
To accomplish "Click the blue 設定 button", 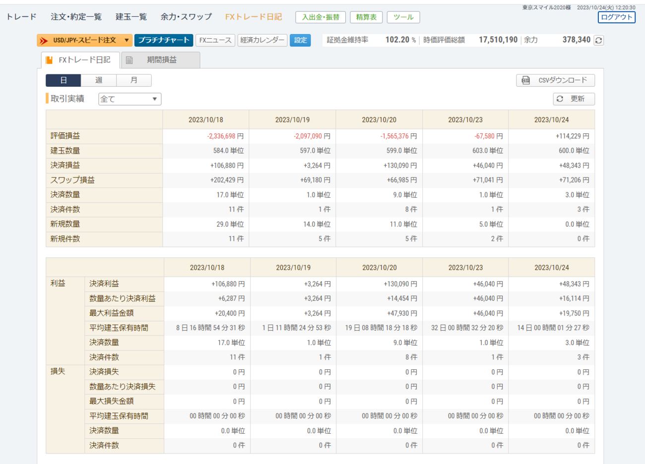I will tap(300, 40).
